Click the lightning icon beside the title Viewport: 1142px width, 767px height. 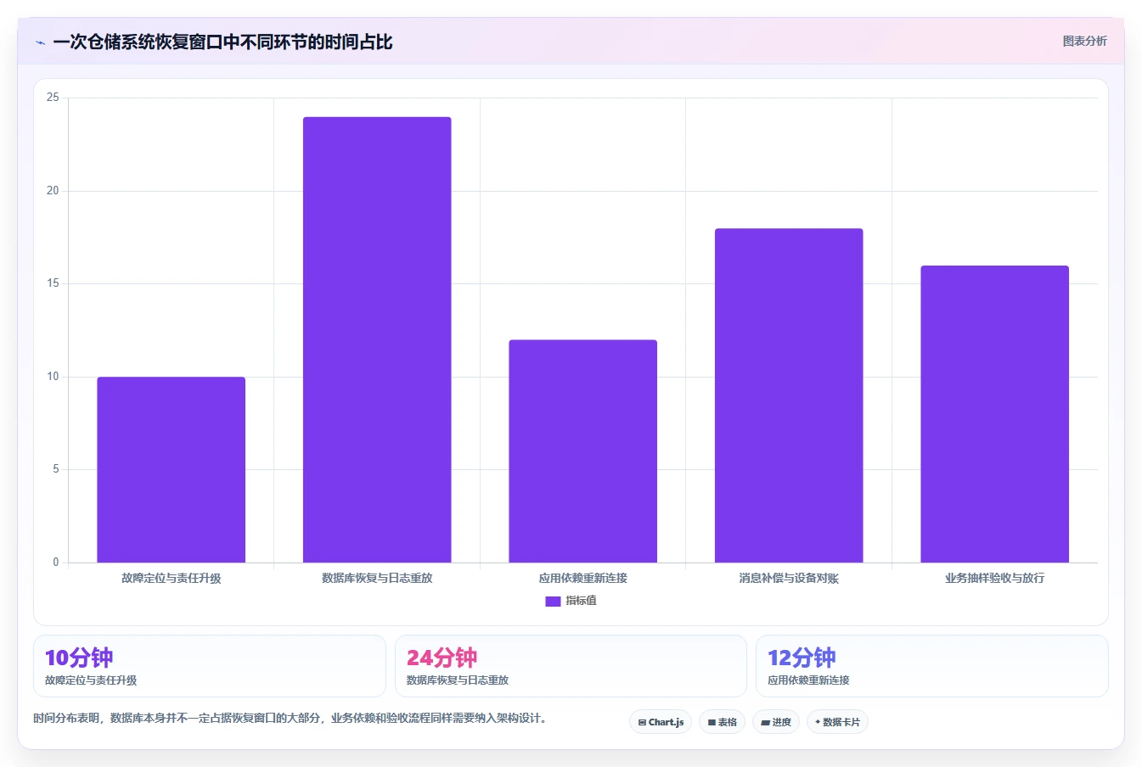click(41, 42)
